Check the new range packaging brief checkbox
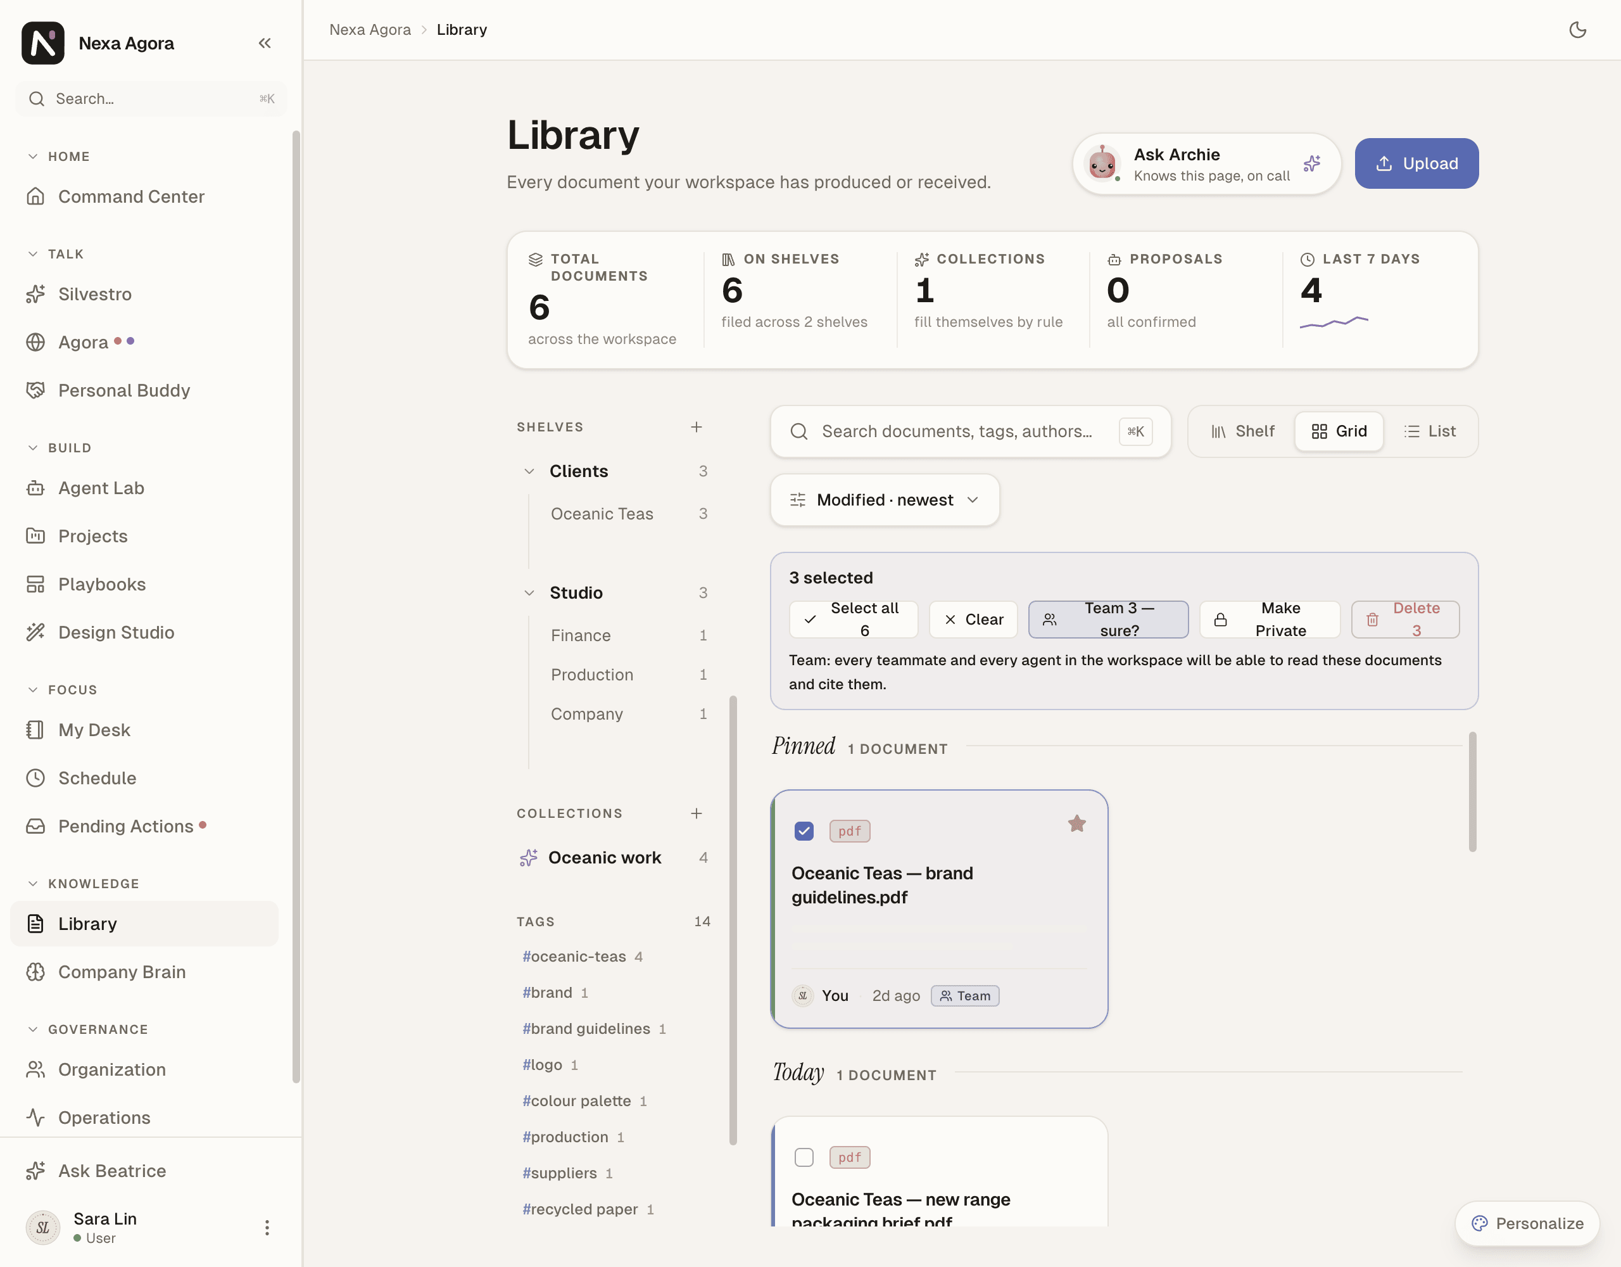 [804, 1157]
